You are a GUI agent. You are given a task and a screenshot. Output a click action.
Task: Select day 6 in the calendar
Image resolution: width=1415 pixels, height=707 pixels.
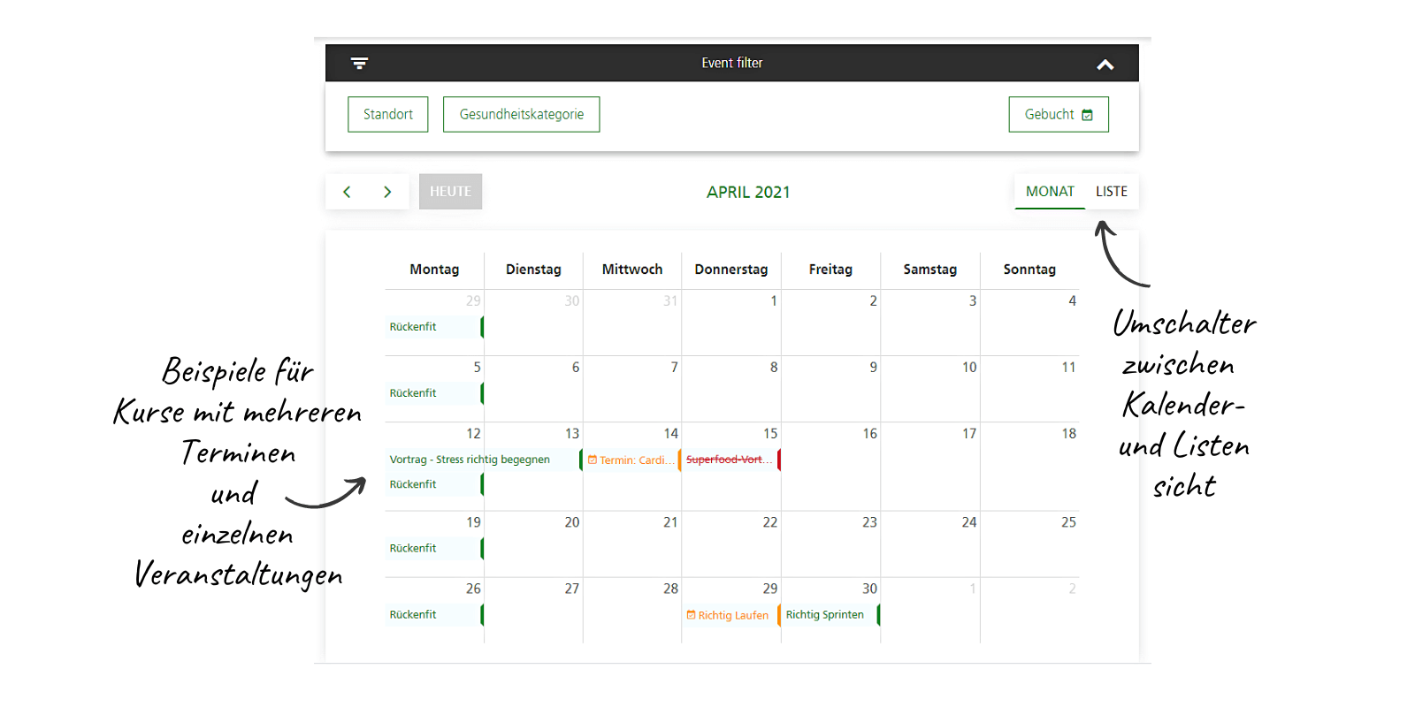(x=576, y=368)
